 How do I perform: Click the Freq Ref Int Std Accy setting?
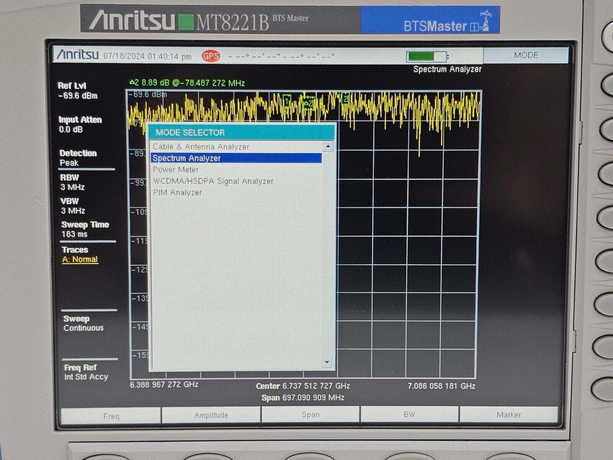[86, 372]
